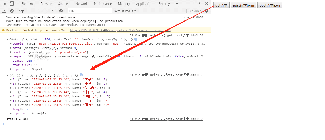Image resolution: width=325 pixels, height=140 pixels.
Task: Open source link ending in html:34
Action: 166,35
